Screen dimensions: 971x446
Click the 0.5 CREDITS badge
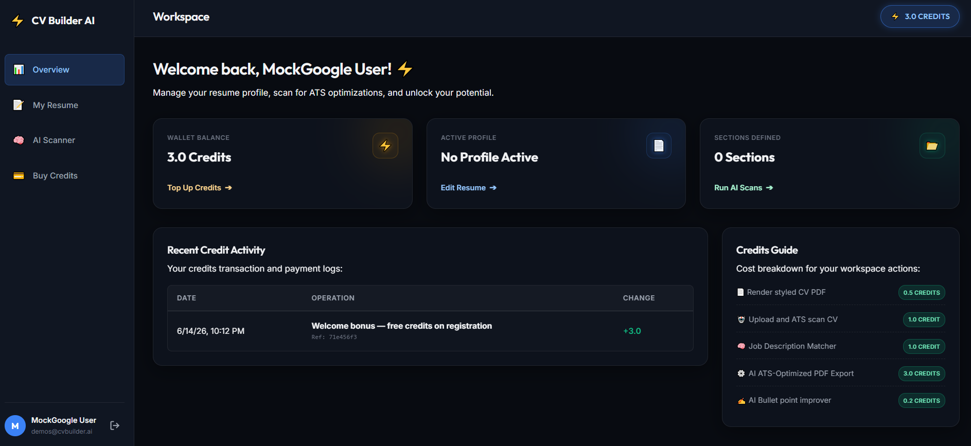point(921,292)
